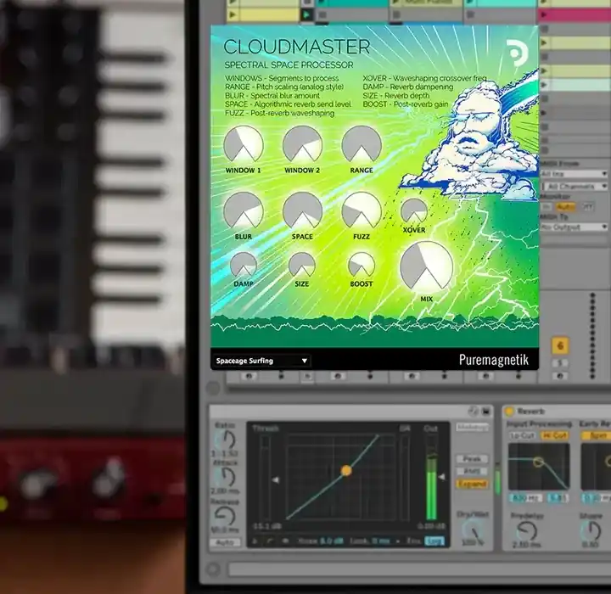Open the MIDI From All Ins dropdown
Viewport: 611px width, 594px height.
coord(575,173)
